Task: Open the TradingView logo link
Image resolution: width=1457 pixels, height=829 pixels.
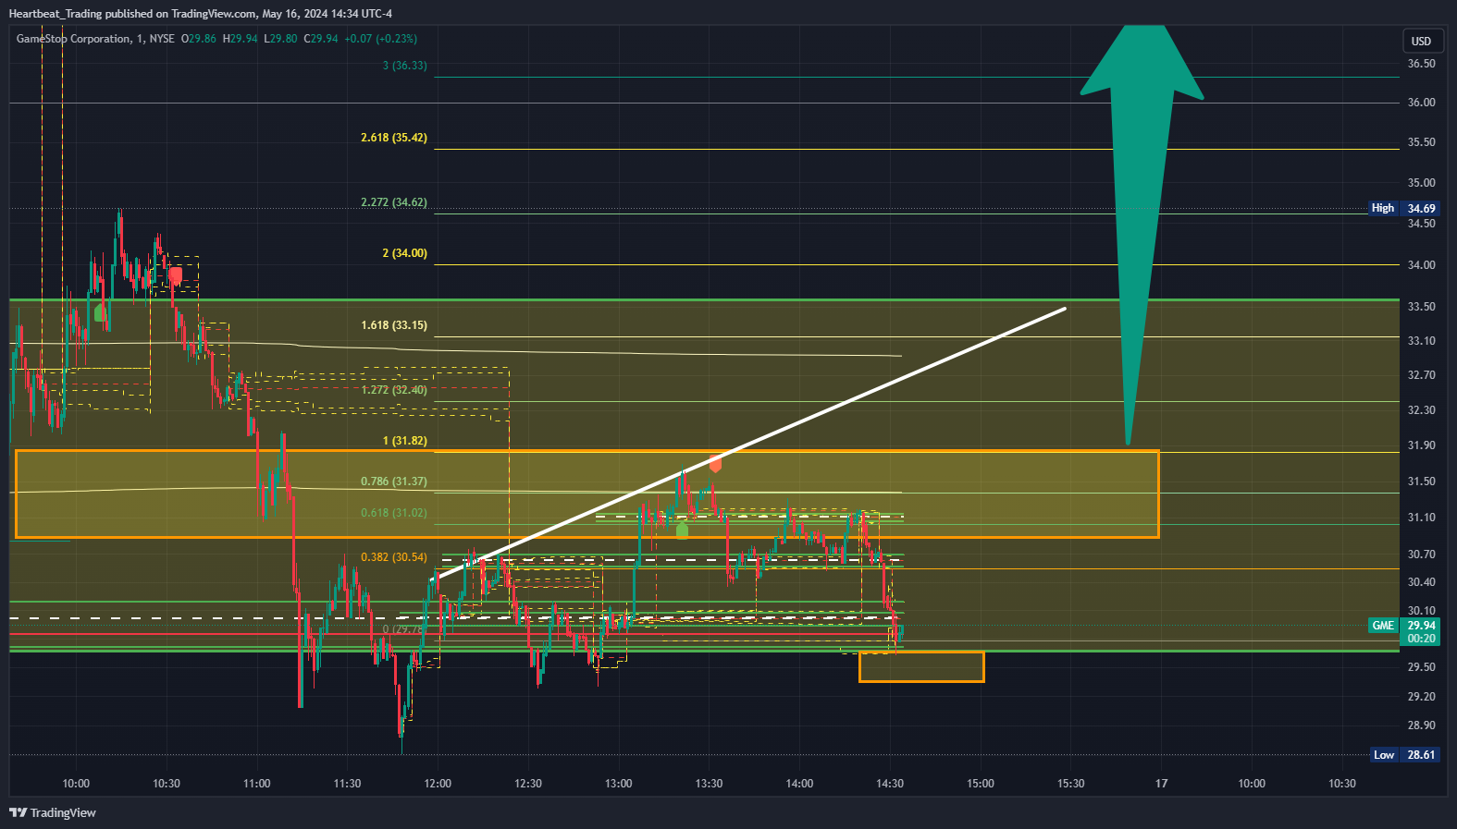Action: (x=53, y=812)
